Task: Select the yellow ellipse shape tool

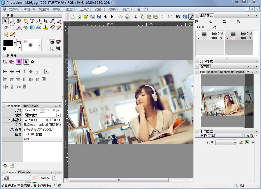Action: (x=25, y=21)
